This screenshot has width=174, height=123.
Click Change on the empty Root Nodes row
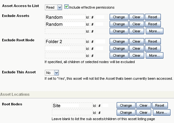126,112
